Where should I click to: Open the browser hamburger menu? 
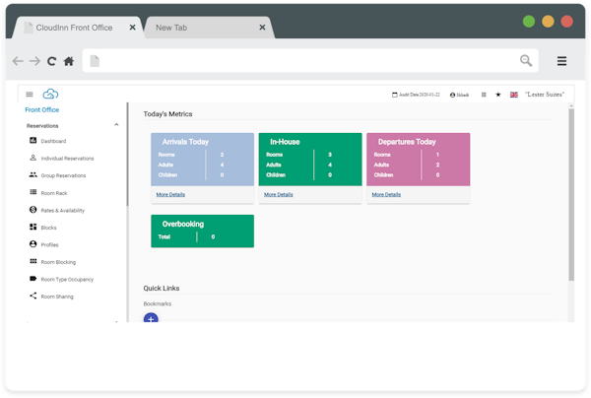tap(562, 61)
